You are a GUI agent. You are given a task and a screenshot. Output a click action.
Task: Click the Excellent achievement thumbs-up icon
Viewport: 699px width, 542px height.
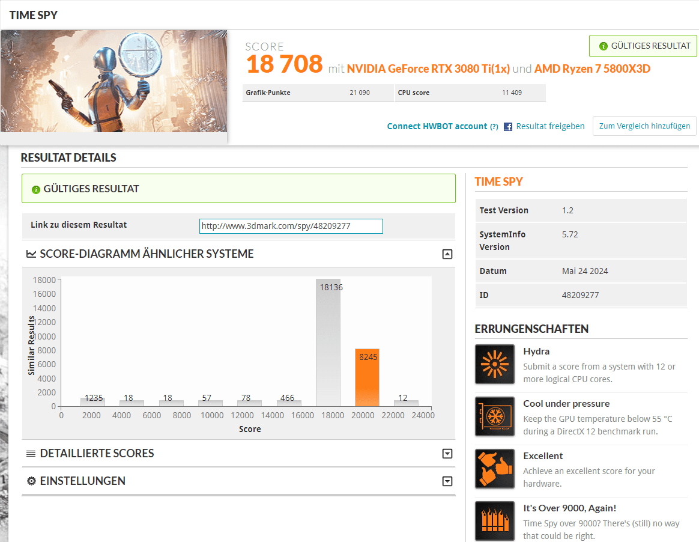[x=495, y=469]
